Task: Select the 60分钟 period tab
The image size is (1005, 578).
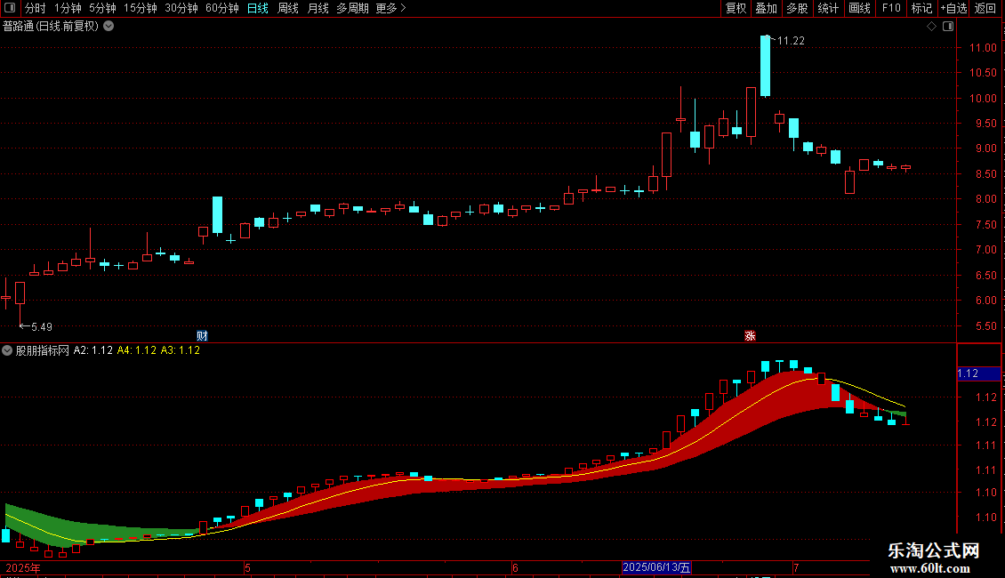Action: point(221,8)
